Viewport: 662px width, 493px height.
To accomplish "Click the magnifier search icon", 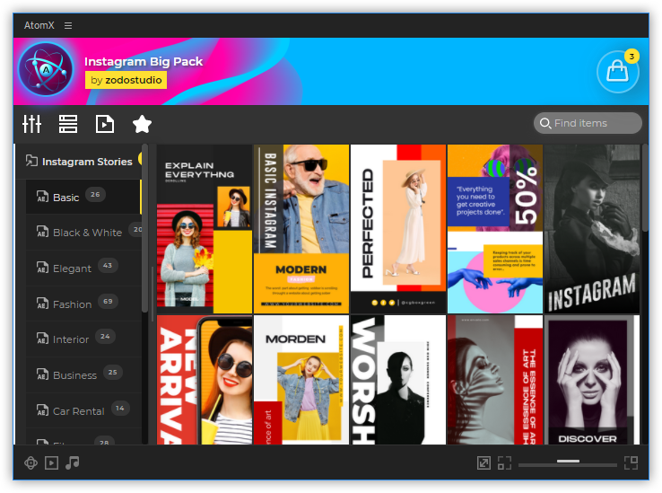I will pos(545,123).
